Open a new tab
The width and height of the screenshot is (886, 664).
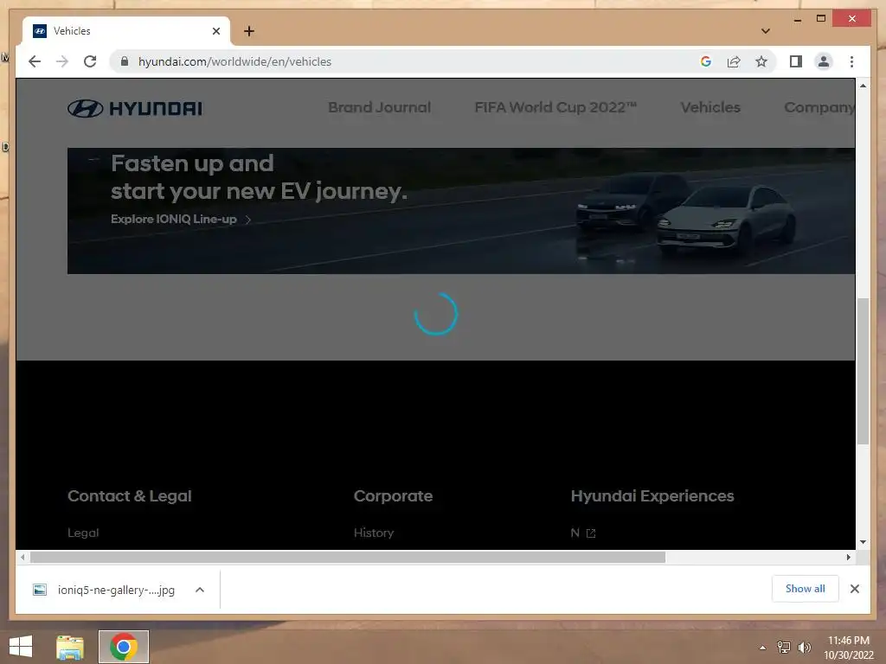[x=249, y=31]
